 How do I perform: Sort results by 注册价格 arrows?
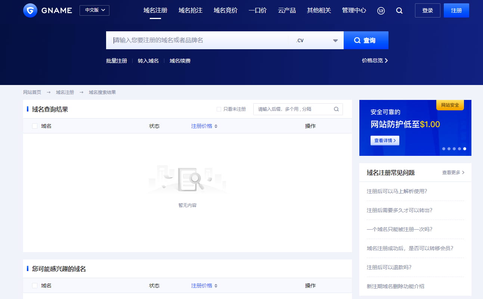click(x=216, y=126)
